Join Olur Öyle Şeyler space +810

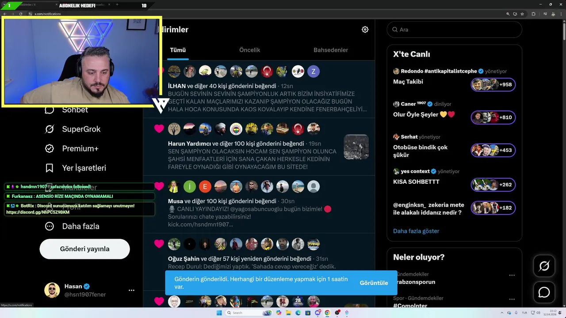click(493, 117)
